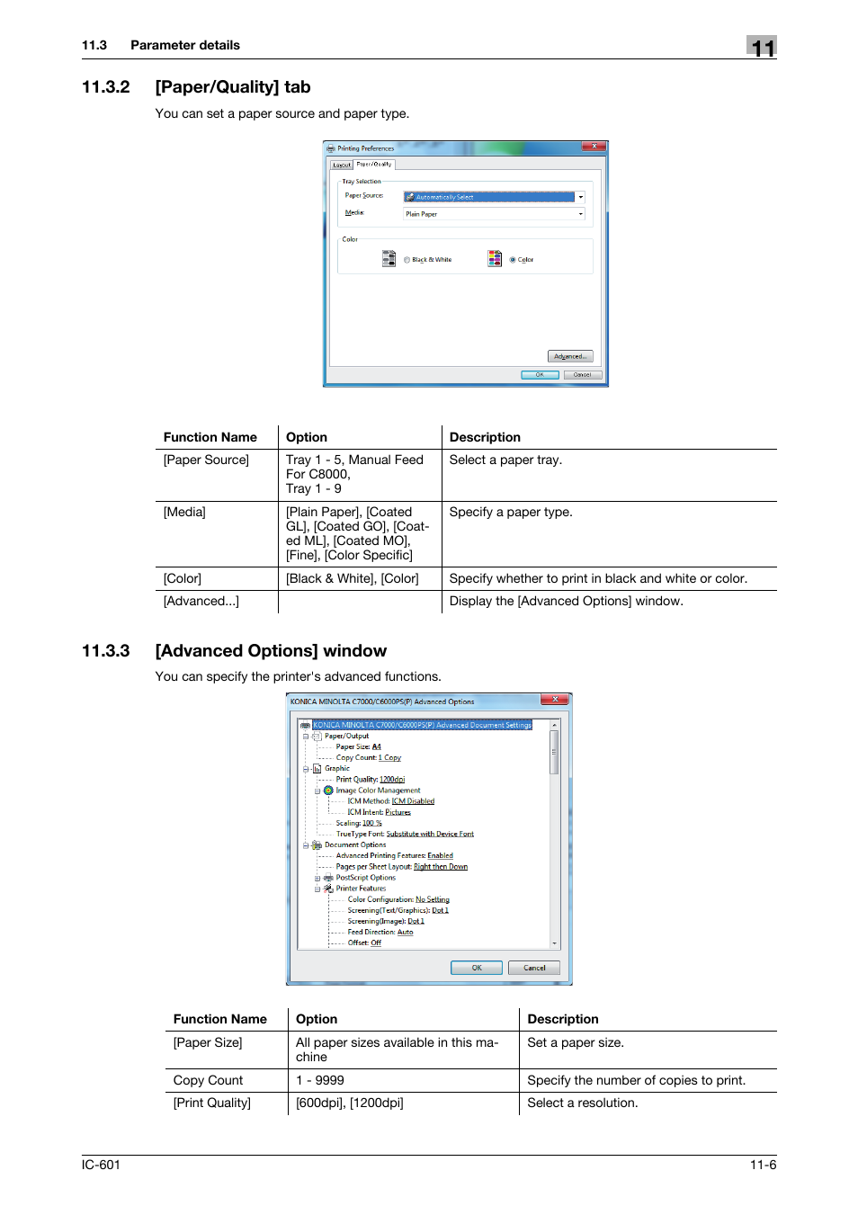Viewport: 858px width, 1215px height.
Task: Click the ICM Intent Pictures value
Action: (x=398, y=812)
